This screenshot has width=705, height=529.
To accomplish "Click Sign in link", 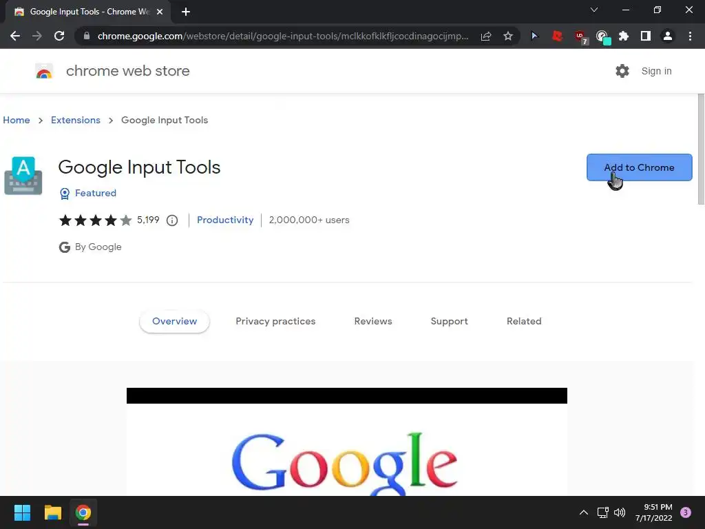I will pos(656,71).
